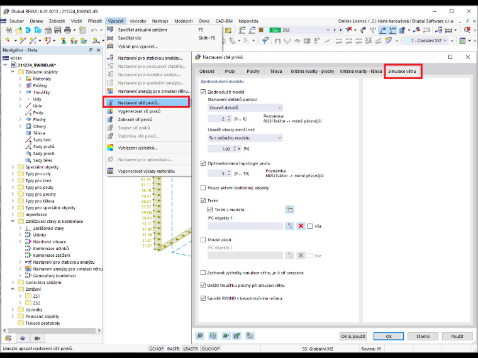
Task: Click the search icon at dialog bottom
Action: [200, 336]
